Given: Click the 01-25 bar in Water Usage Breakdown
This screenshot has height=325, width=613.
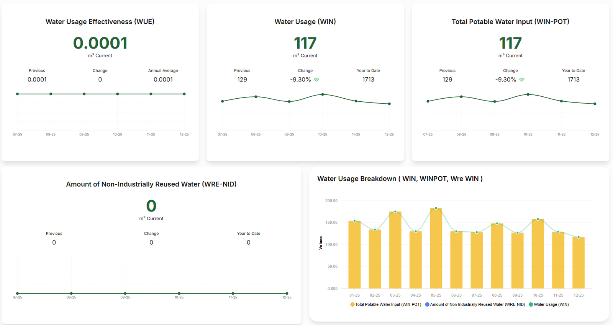Looking at the screenshot, I should tap(354, 255).
